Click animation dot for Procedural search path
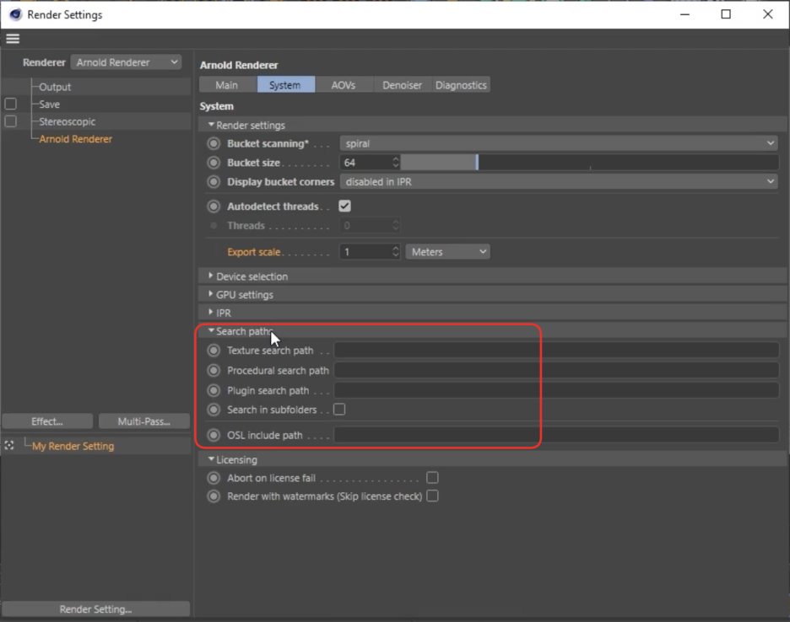Viewport: 790px width, 622px height. coord(214,370)
